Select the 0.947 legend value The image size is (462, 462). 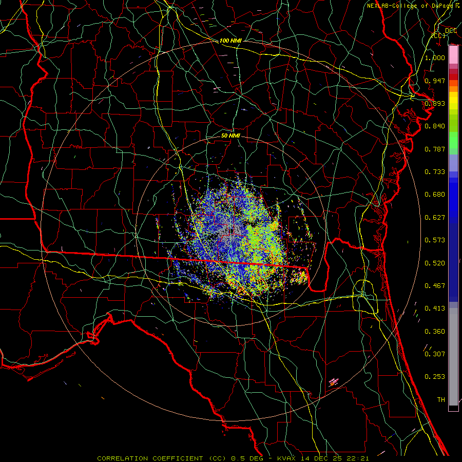(435, 81)
